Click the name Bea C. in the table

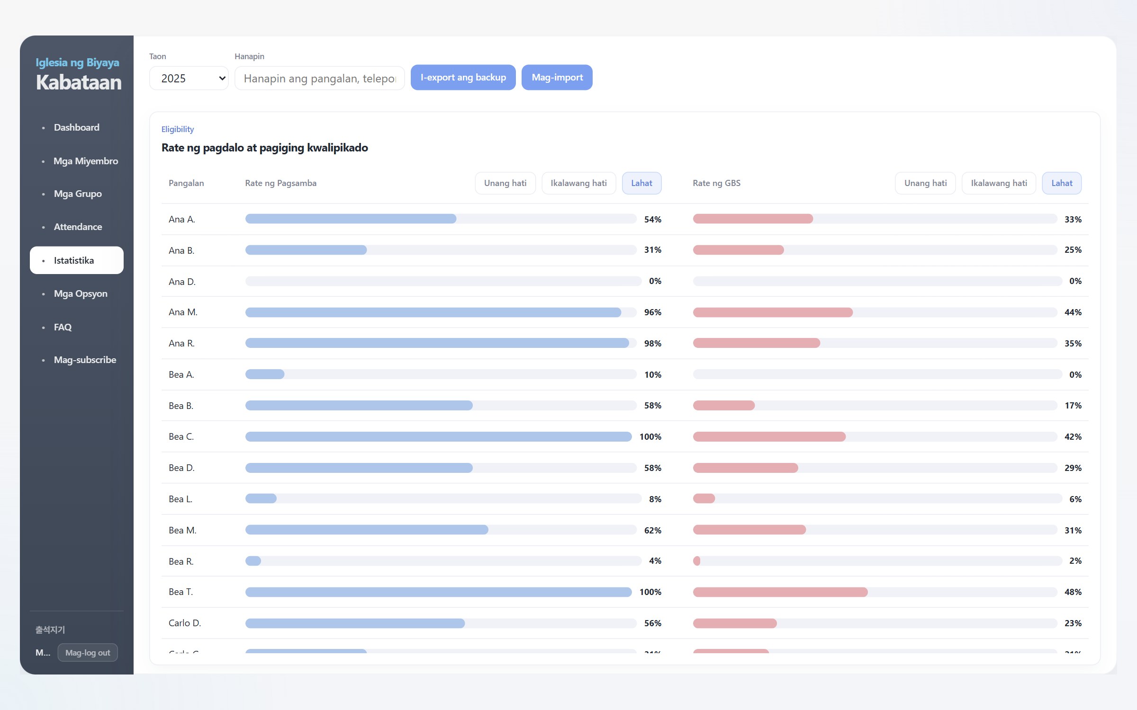coord(181,437)
